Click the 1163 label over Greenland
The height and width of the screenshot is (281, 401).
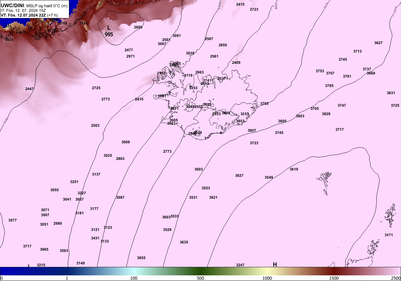click(84, 23)
